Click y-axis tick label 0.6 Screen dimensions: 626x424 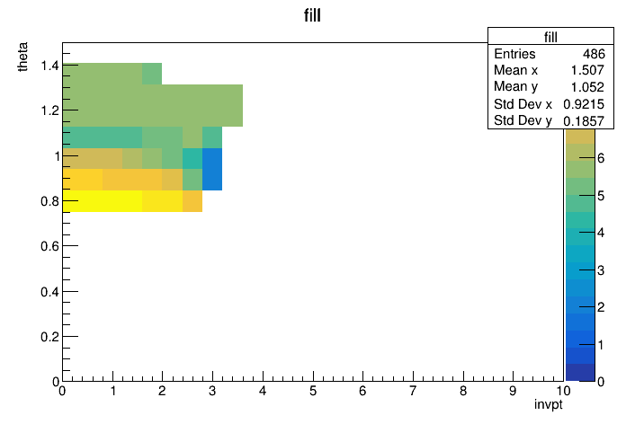pyautogui.click(x=49, y=246)
